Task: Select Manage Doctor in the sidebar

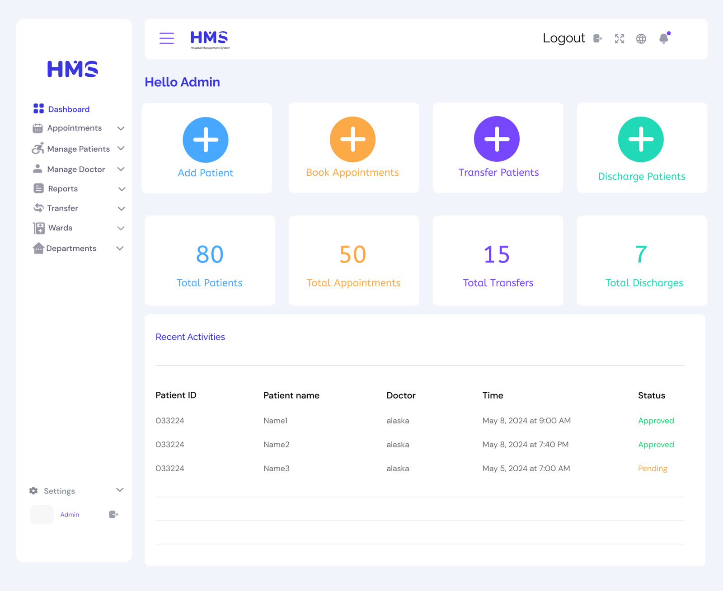Action: pos(75,169)
